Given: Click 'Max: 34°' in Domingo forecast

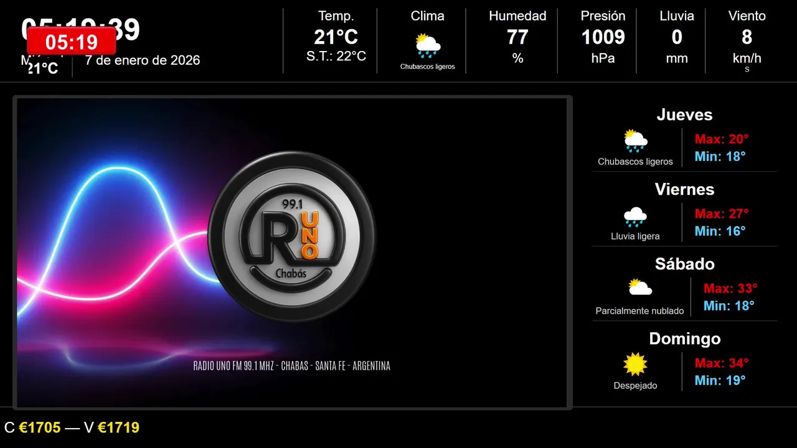Looking at the screenshot, I should (722, 363).
